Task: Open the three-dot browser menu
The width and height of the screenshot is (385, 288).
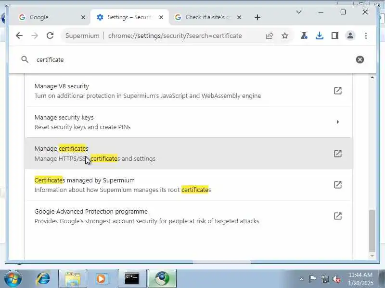Action: click(366, 36)
